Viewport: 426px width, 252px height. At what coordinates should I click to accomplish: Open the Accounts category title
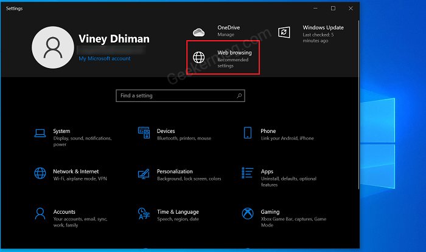[64, 212]
